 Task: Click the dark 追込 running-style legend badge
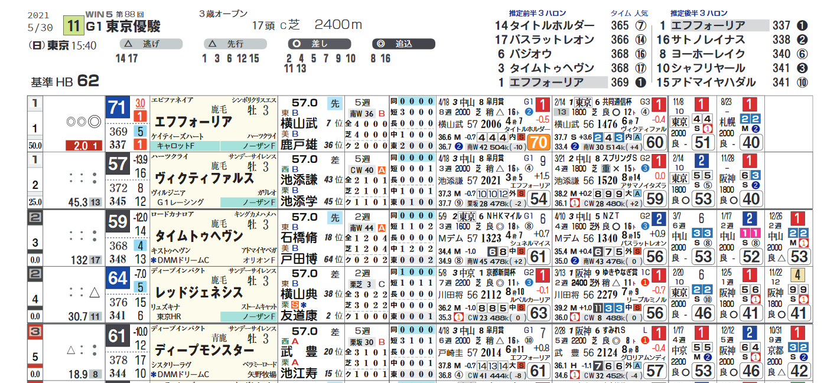click(x=404, y=44)
